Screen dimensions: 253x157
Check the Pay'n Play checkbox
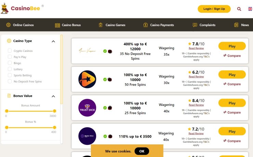tap(10, 57)
